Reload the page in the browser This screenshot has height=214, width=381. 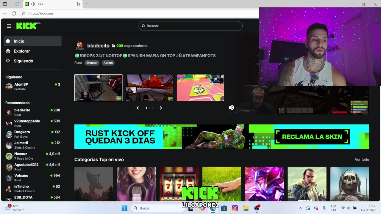coord(14,13)
